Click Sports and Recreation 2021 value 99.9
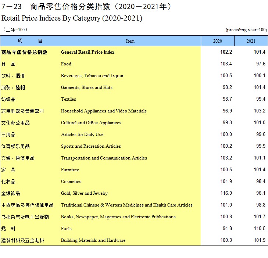 (261, 146)
